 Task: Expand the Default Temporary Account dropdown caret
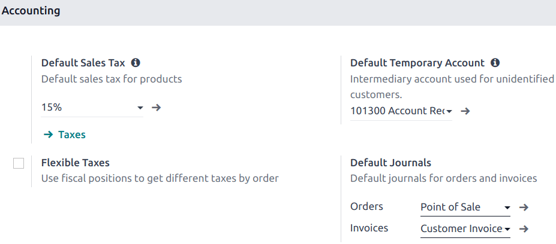click(x=449, y=111)
